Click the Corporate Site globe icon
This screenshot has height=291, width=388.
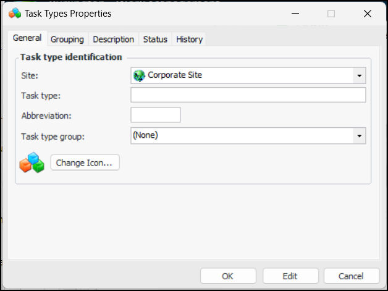coord(139,75)
